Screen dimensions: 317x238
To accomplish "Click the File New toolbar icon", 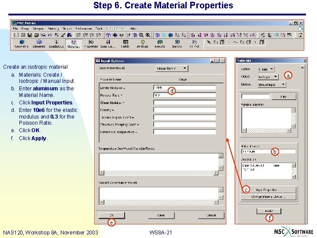I will (17, 35).
